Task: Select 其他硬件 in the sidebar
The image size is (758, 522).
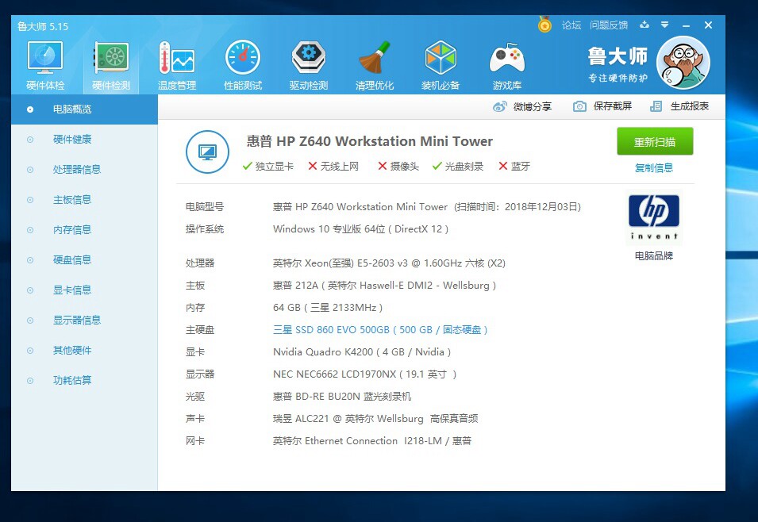Action: point(85,350)
